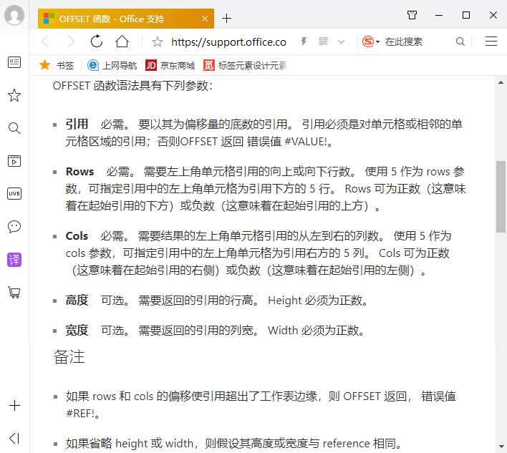Viewport: 507px width, 453px height.
Task: Expand the address bar dropdown arrow
Action: pos(342,42)
